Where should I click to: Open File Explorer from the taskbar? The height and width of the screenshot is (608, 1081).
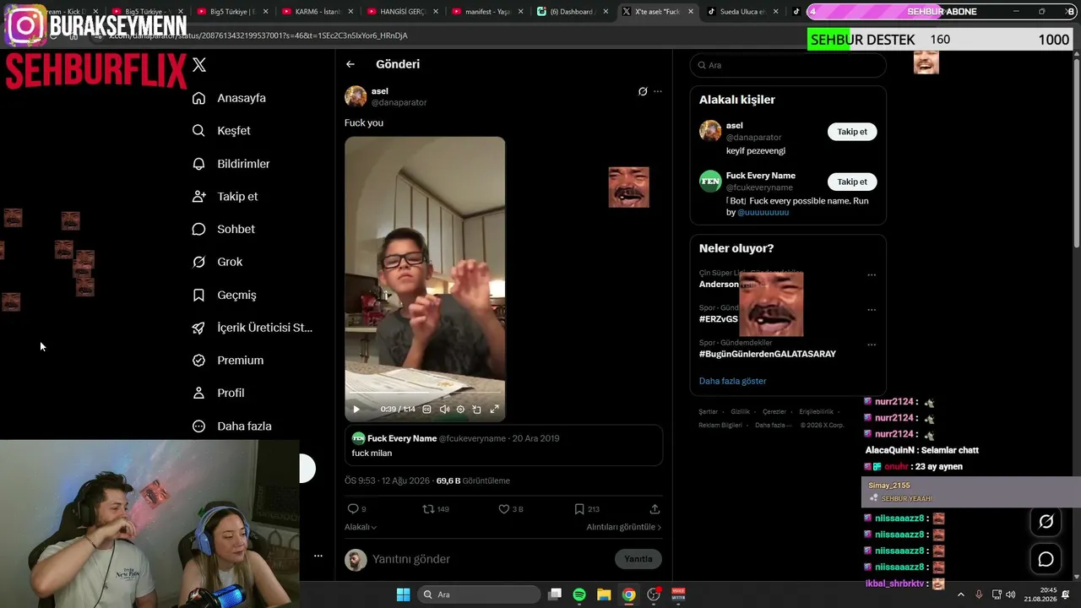tap(604, 594)
